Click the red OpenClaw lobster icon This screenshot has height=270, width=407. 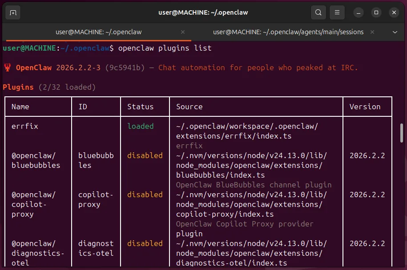point(8,67)
